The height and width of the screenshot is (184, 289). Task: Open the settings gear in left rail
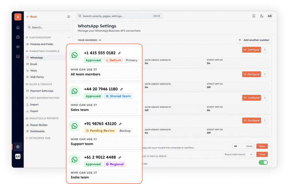[18, 147]
